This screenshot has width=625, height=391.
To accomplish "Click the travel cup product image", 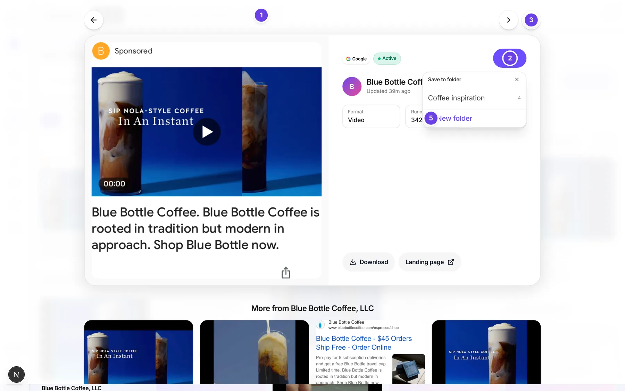I will (408, 369).
